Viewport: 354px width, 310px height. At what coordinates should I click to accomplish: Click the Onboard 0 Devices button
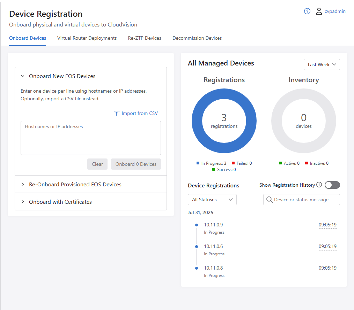coord(136,164)
